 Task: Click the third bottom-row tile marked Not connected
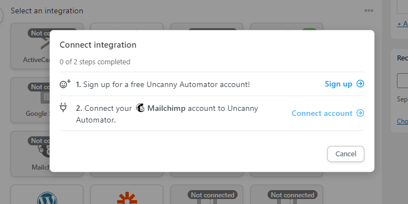point(206,195)
